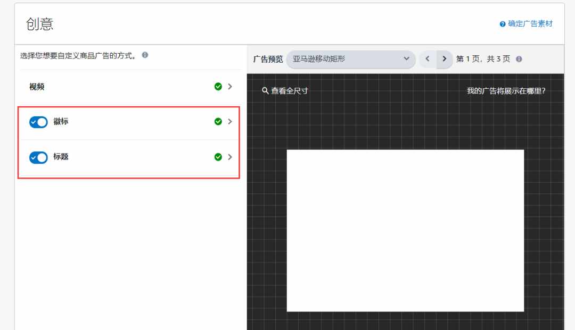
Task: Click the green checkmark in the 标题 row
Action: coord(218,157)
